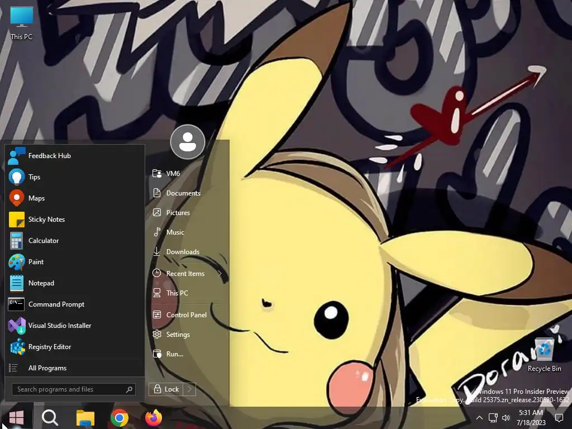572x429 pixels.
Task: Click the Windows Start button
Action: [16, 417]
